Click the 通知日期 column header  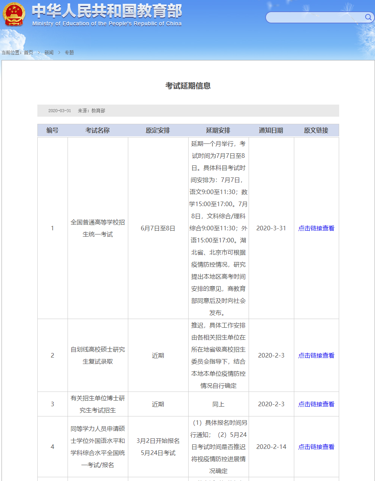(271, 130)
